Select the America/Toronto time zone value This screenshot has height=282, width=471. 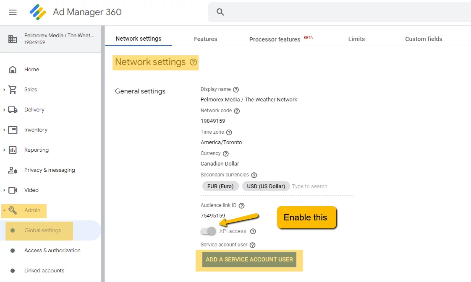point(221,142)
